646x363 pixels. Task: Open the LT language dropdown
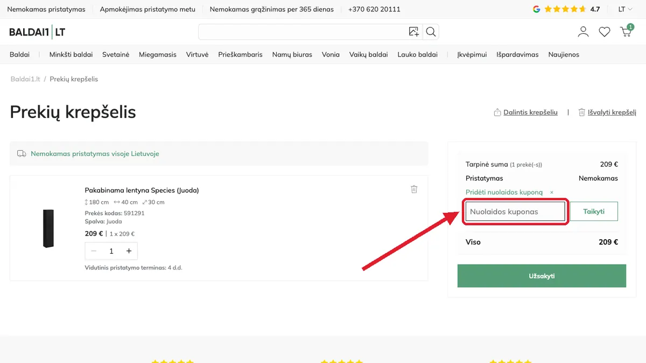pyautogui.click(x=625, y=9)
